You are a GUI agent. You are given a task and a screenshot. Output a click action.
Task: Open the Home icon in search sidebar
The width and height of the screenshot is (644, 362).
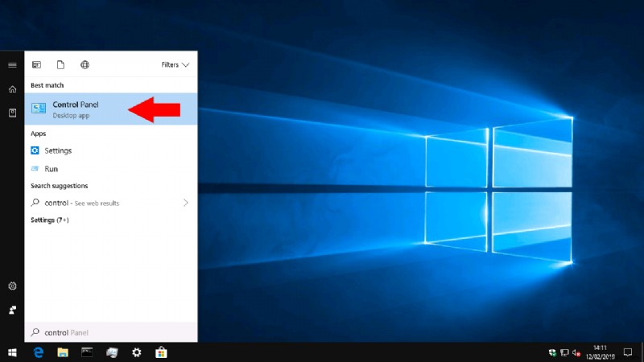coord(12,89)
